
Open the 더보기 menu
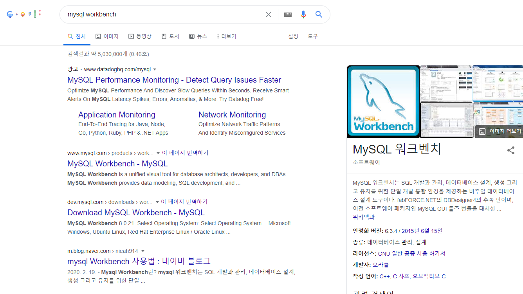coord(227,36)
